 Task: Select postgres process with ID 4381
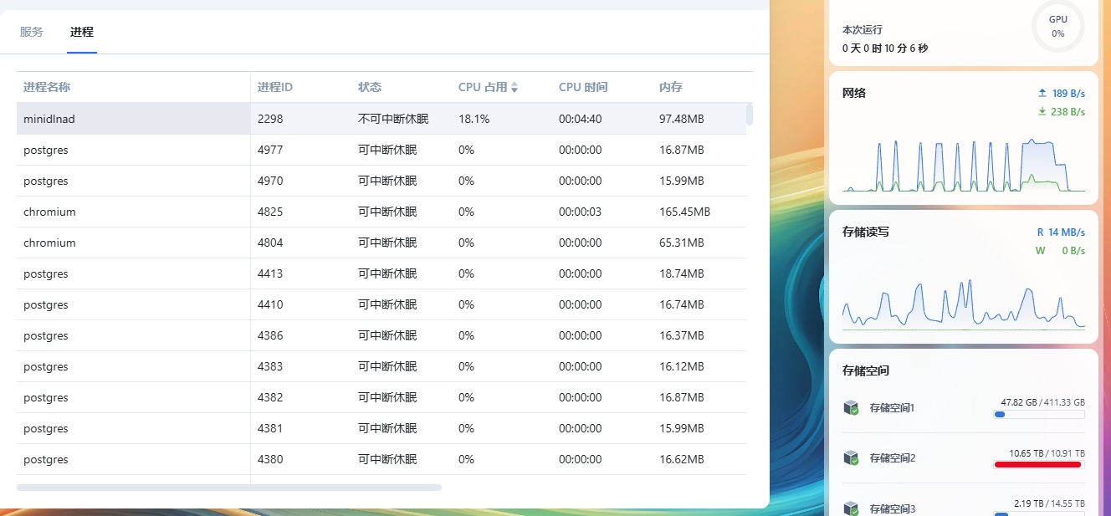pyautogui.click(x=381, y=428)
